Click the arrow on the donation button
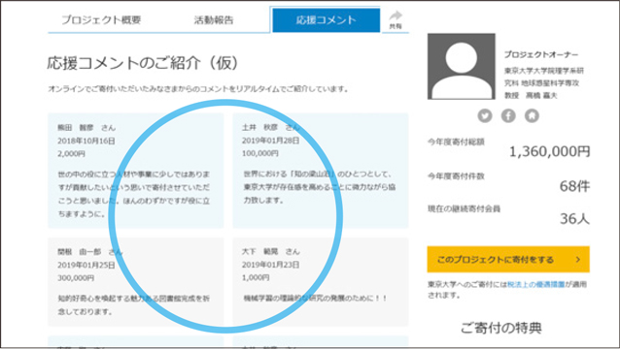This screenshot has width=620, height=349. (578, 260)
